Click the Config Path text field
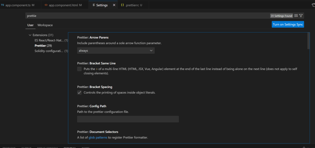Image resolution: width=315 pixels, height=148 pixels. [128, 119]
